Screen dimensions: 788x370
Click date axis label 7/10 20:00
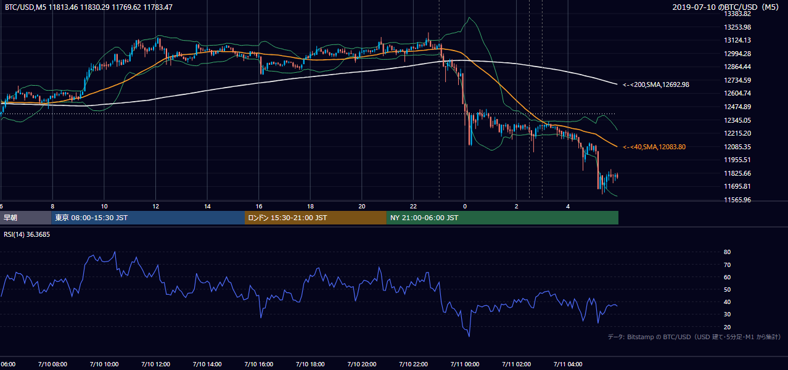[362, 364]
